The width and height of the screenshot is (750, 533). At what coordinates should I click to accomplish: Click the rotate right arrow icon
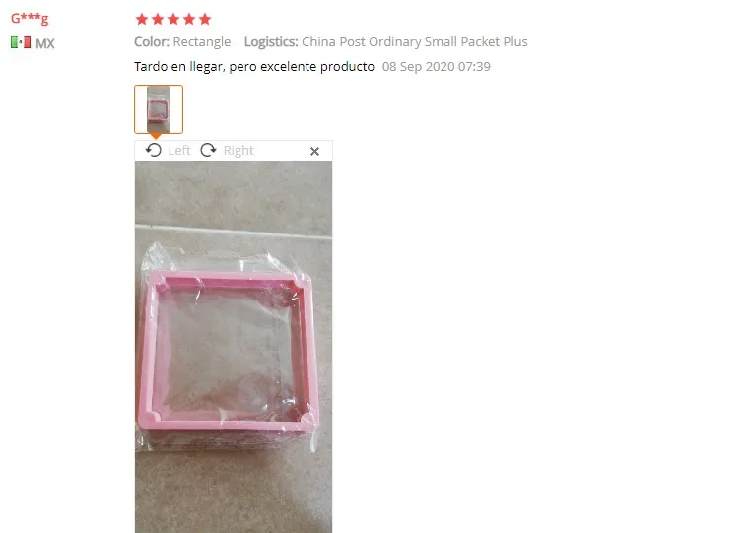[208, 150]
